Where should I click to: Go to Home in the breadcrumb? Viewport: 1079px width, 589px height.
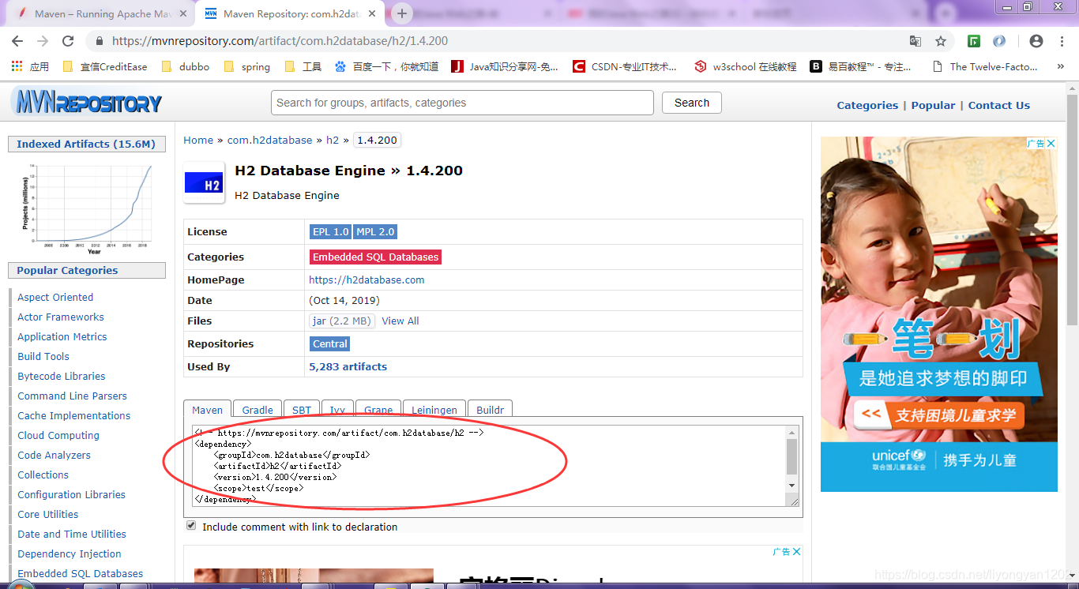(x=198, y=140)
